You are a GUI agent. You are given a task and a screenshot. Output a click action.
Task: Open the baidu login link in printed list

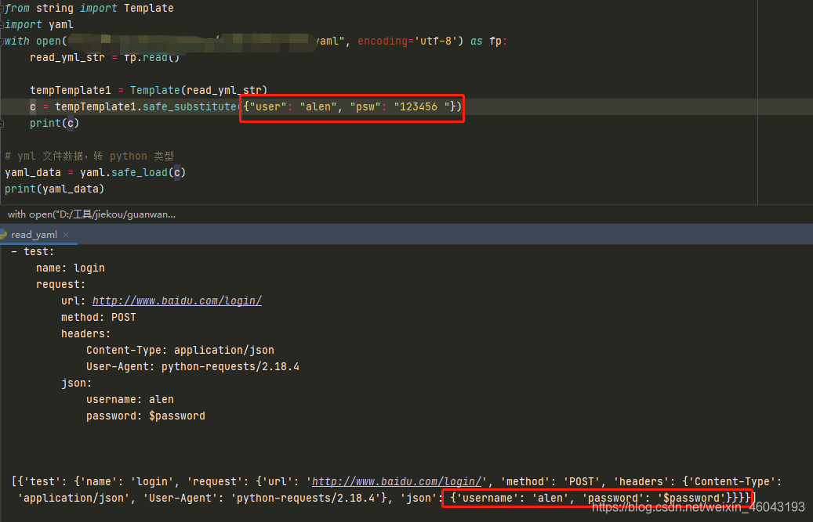point(397,481)
